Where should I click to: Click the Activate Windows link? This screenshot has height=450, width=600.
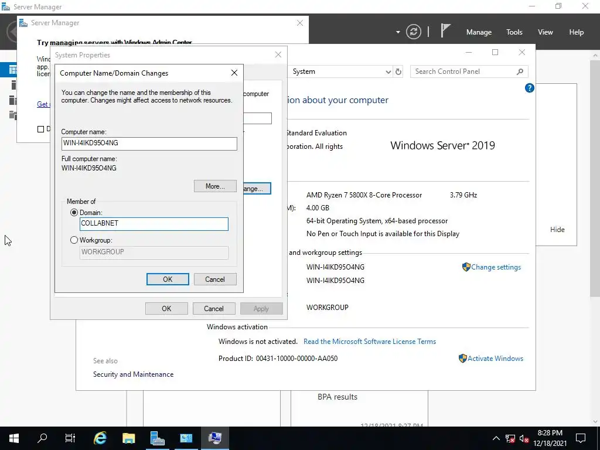tap(495, 359)
